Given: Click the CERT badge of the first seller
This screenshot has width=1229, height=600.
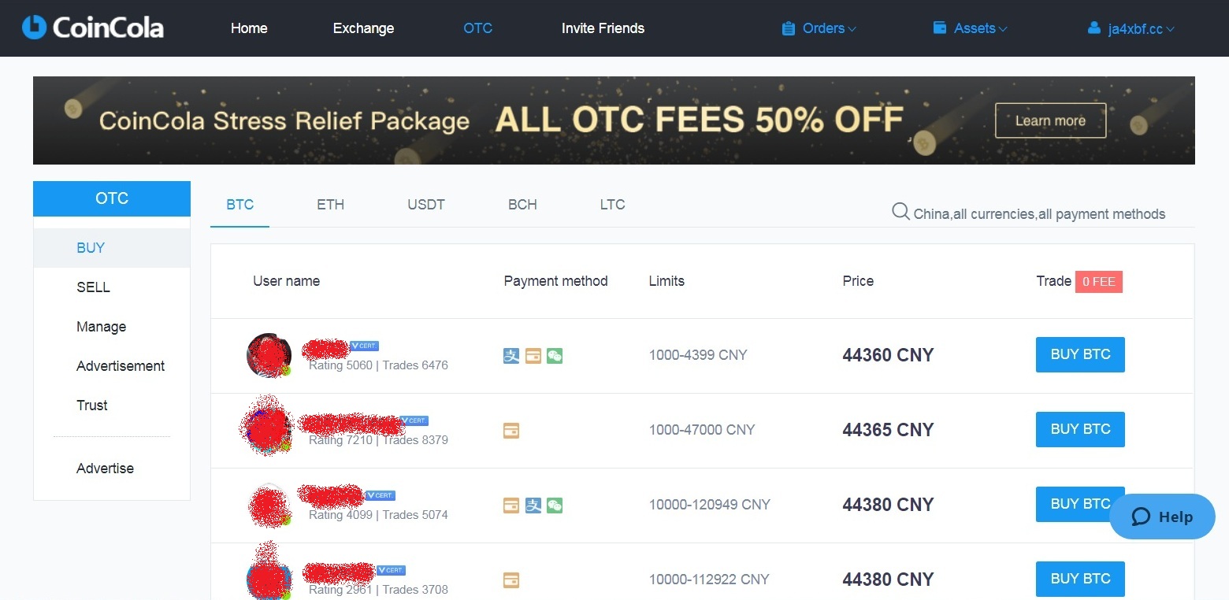Looking at the screenshot, I should 364,346.
